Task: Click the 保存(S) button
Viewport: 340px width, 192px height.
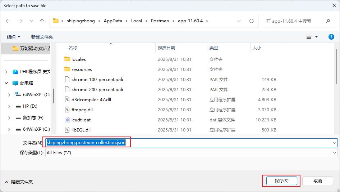Action: pos(281,180)
